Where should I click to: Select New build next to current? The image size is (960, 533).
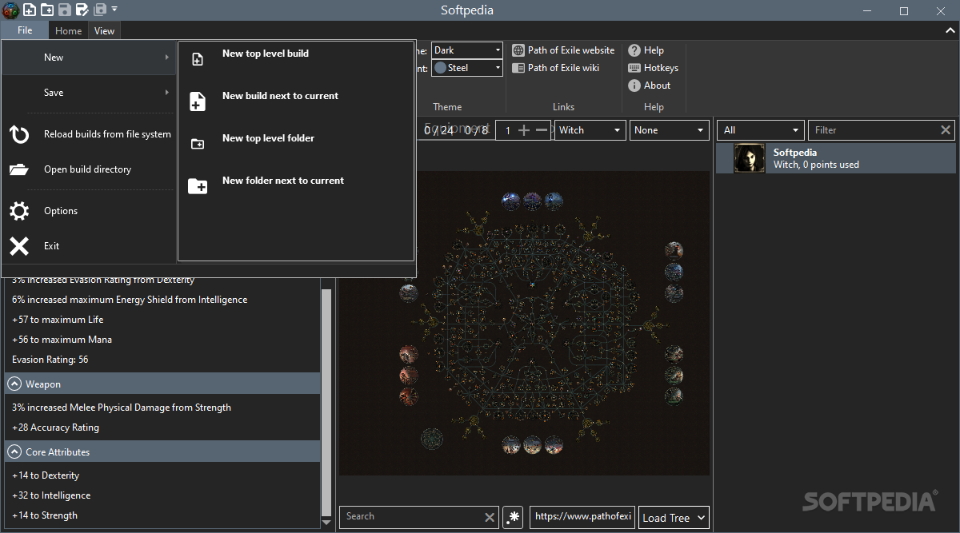(296, 102)
